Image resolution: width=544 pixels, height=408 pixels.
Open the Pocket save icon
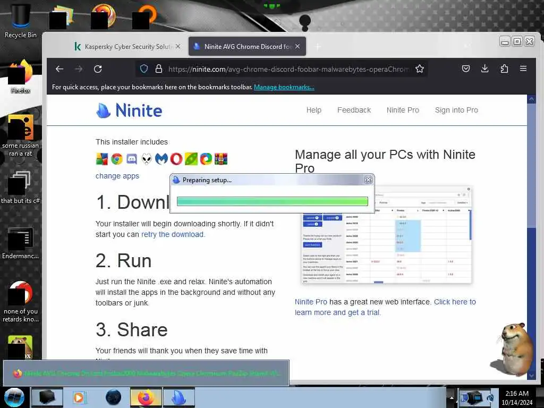click(x=466, y=69)
